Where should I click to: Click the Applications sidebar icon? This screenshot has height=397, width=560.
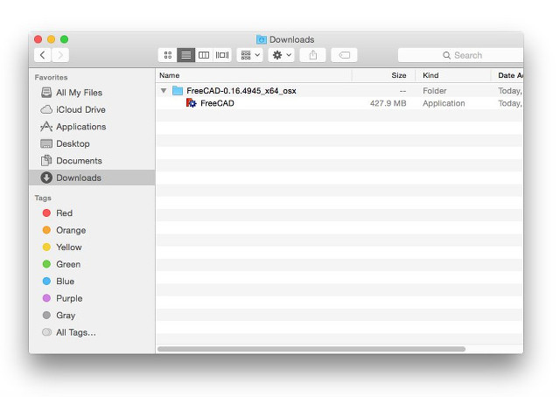tap(46, 127)
